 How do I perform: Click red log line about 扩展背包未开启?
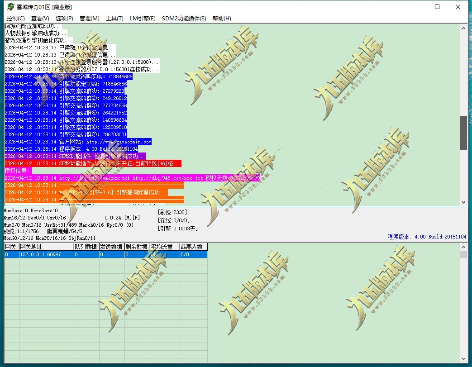(x=93, y=163)
